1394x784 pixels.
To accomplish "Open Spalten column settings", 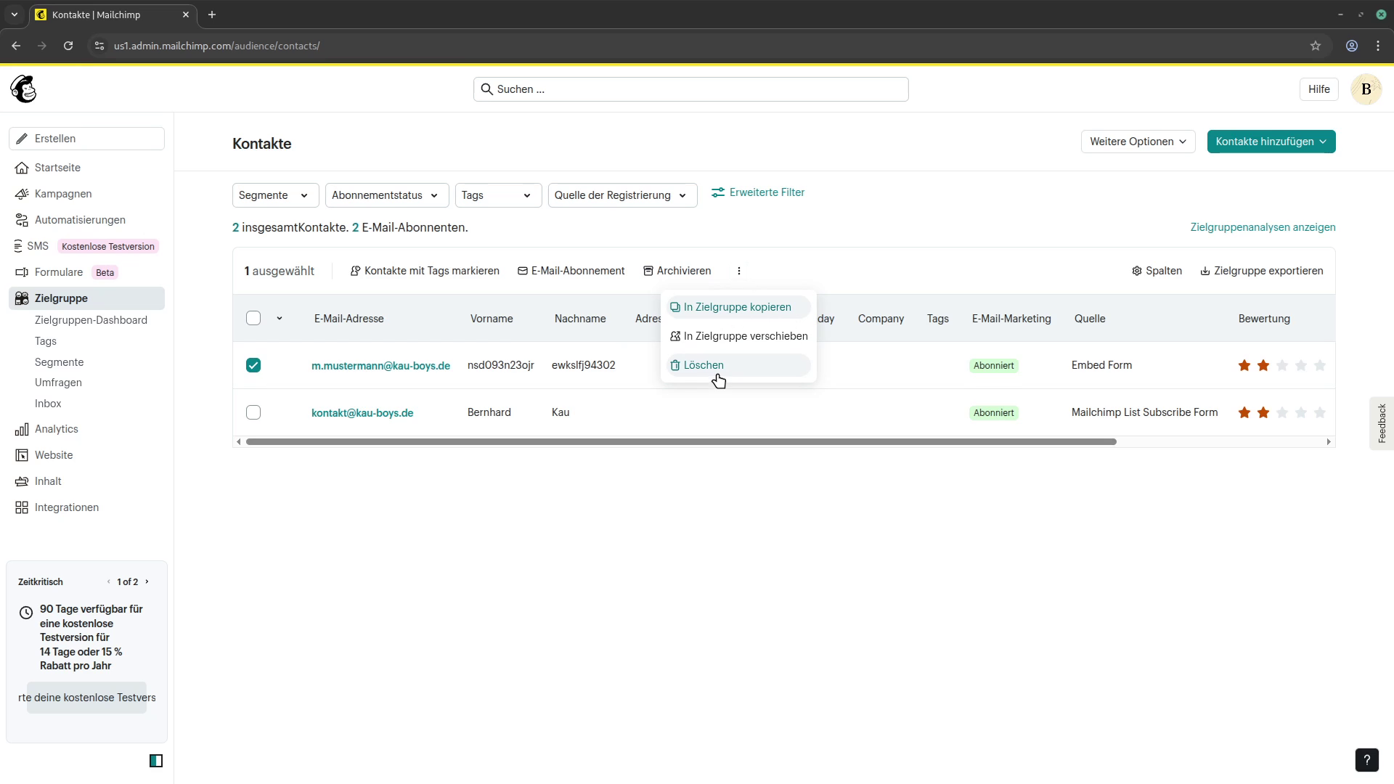I will pyautogui.click(x=1157, y=271).
